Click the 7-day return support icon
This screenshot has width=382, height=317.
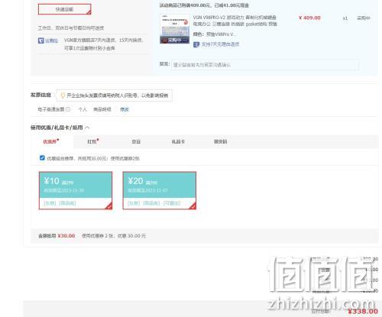pyautogui.click(x=196, y=44)
